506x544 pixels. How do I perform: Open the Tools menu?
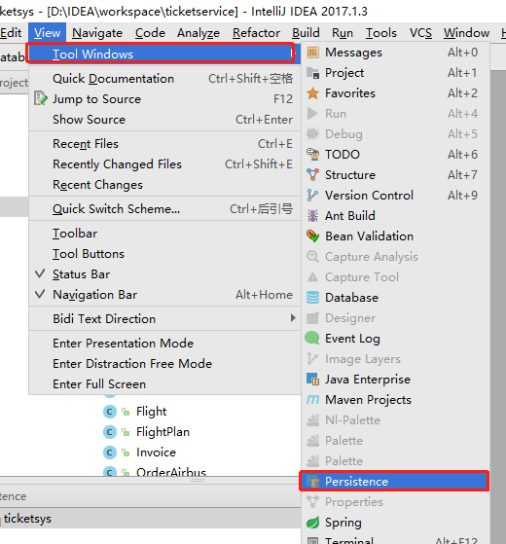[x=381, y=33]
